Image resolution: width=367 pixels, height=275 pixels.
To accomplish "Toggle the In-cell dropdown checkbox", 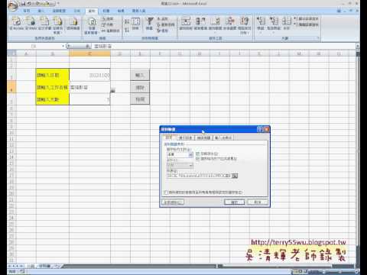I will pos(198,159).
